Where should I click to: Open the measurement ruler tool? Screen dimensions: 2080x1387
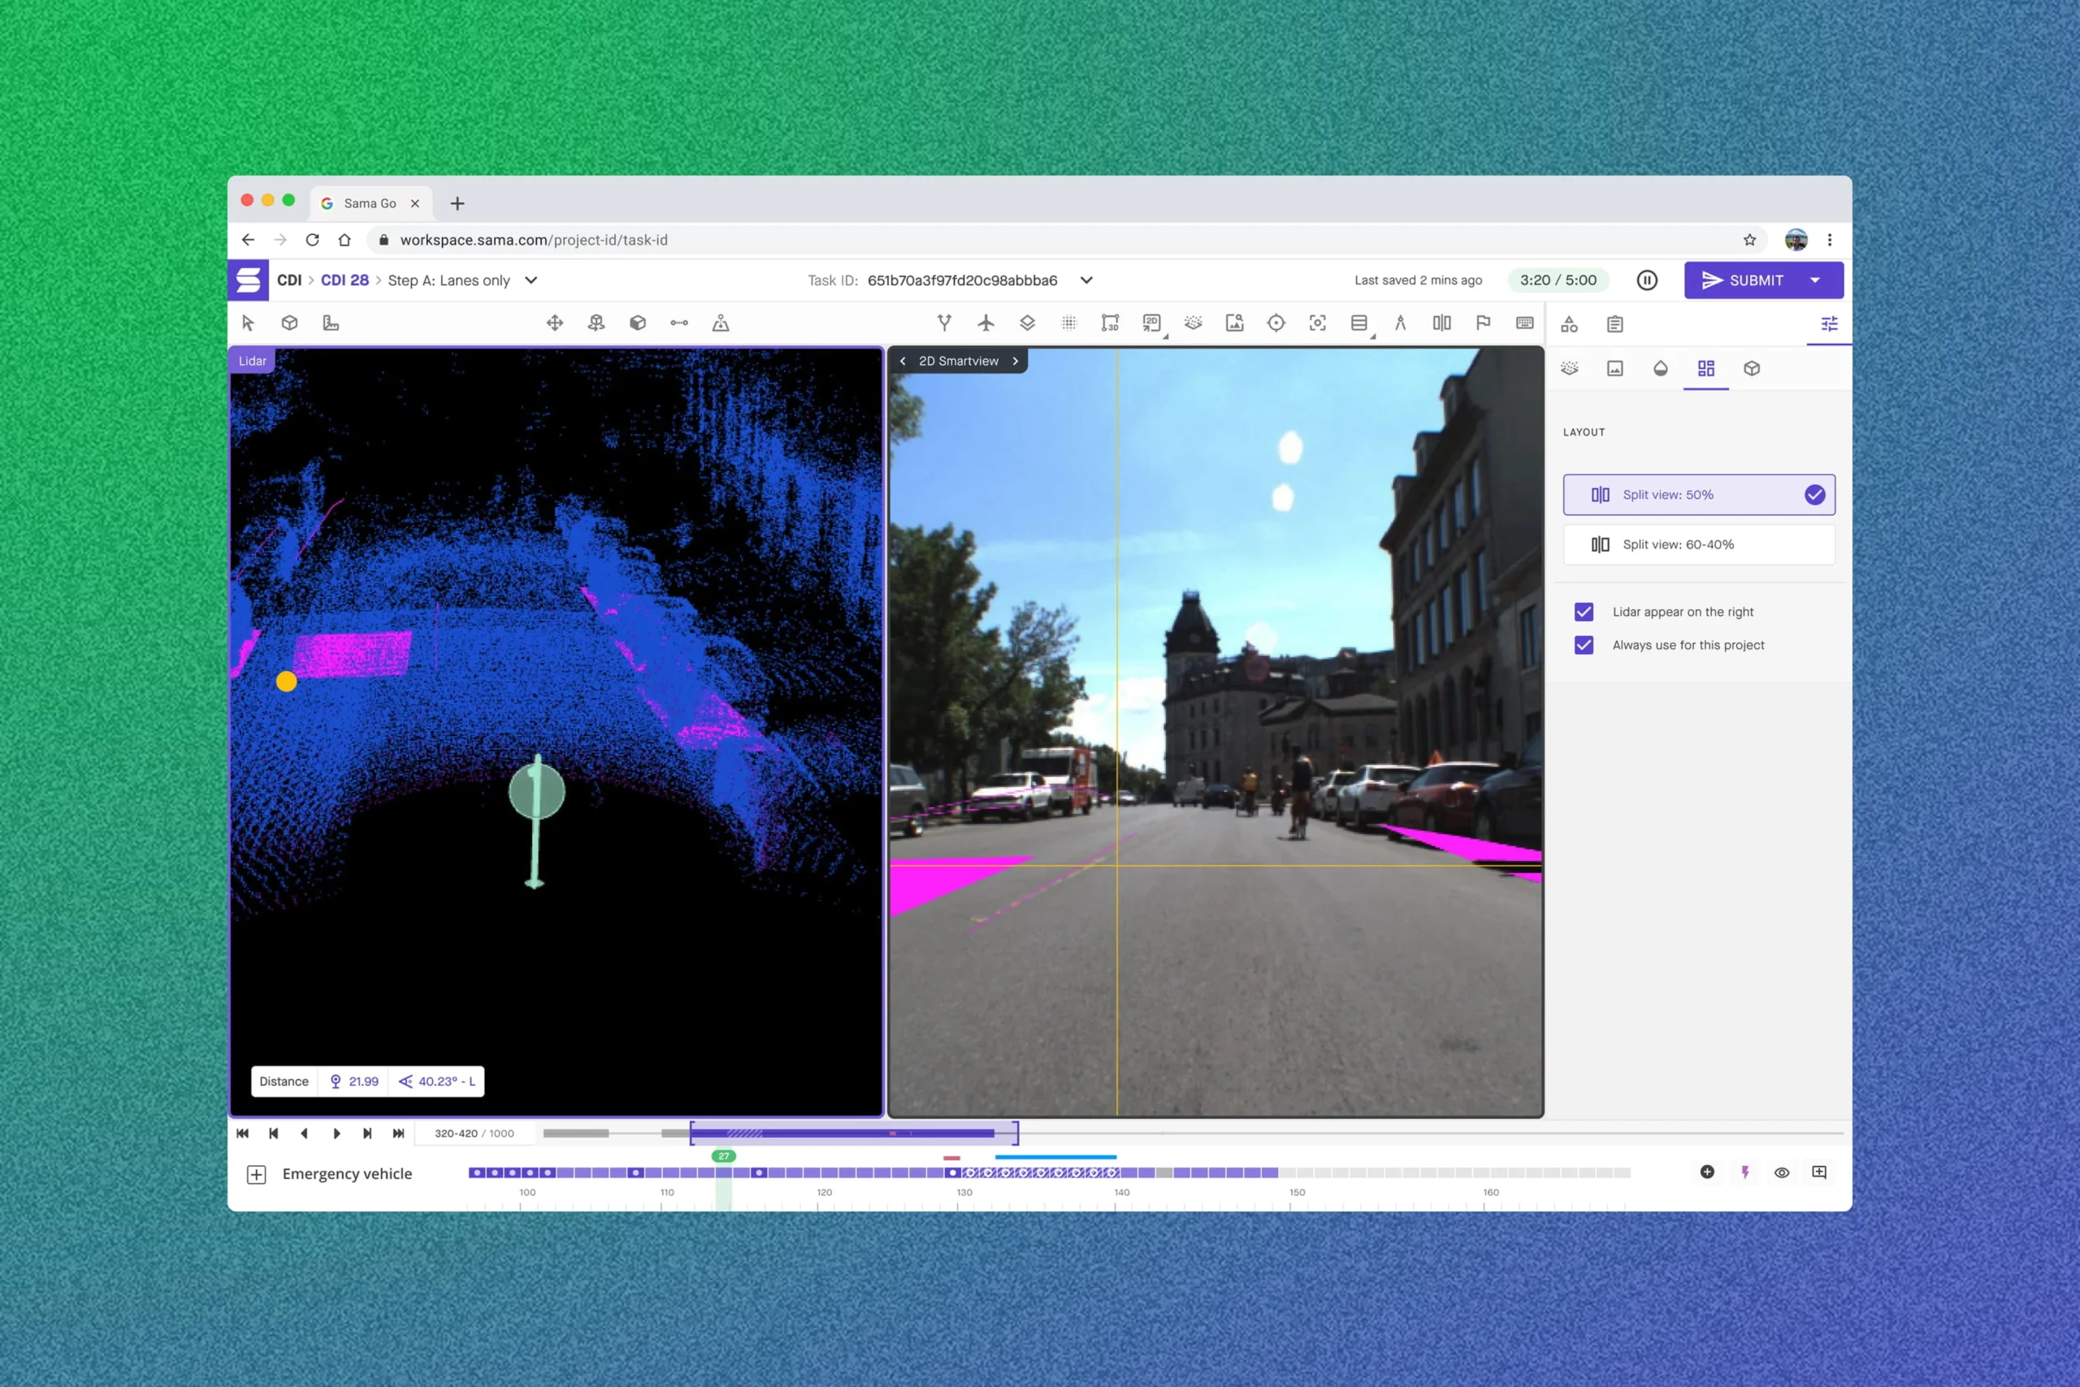click(331, 323)
